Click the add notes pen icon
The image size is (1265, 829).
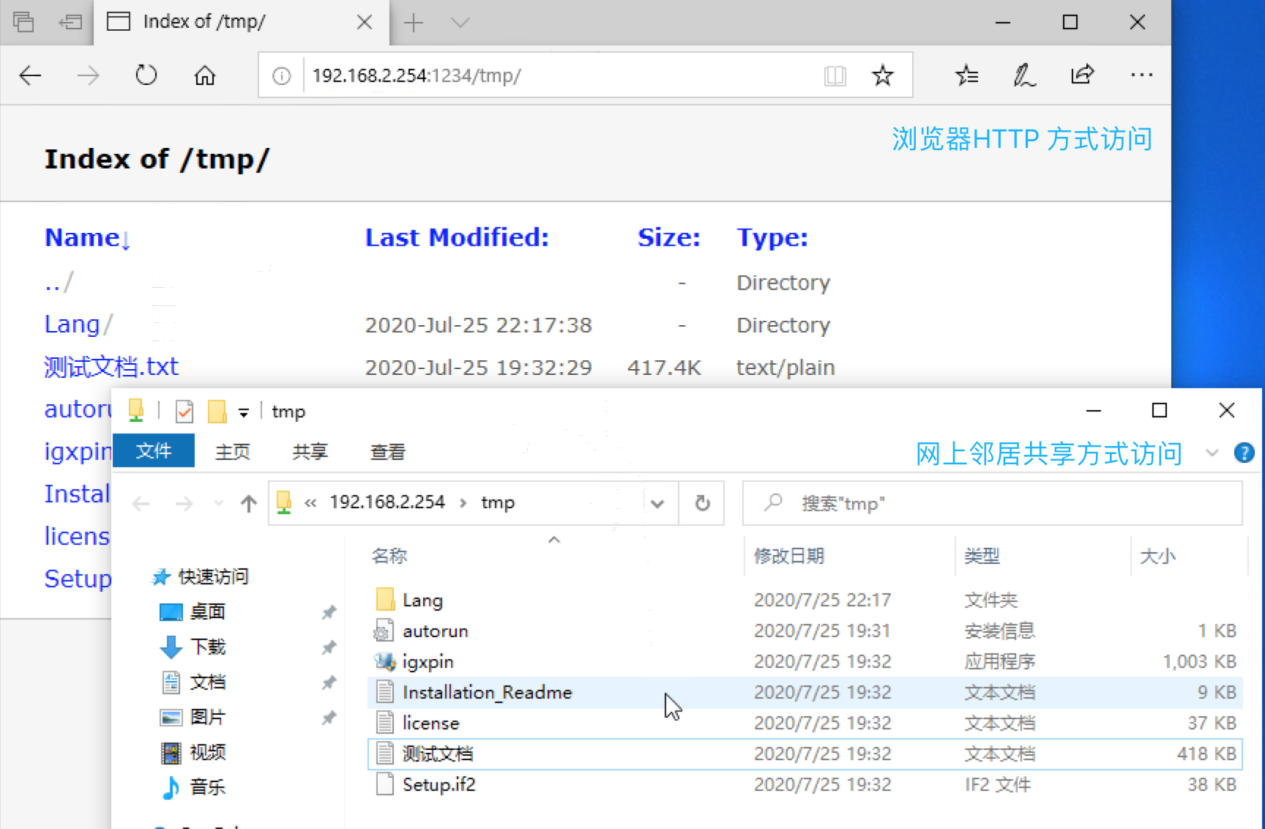coord(1023,75)
